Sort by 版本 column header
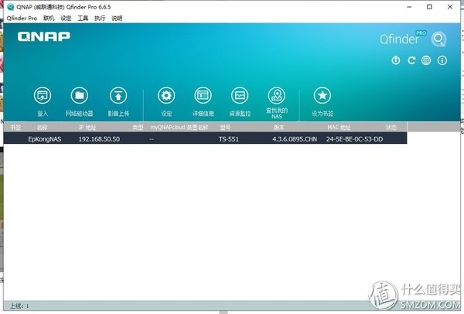The image size is (464, 314). click(x=278, y=128)
